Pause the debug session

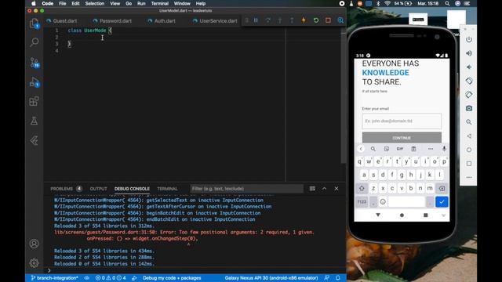256,20
